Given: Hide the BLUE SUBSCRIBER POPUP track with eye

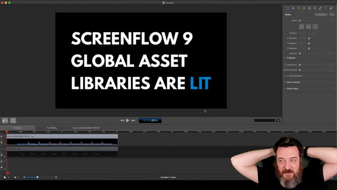Looking at the screenshot, I should point(2,136).
